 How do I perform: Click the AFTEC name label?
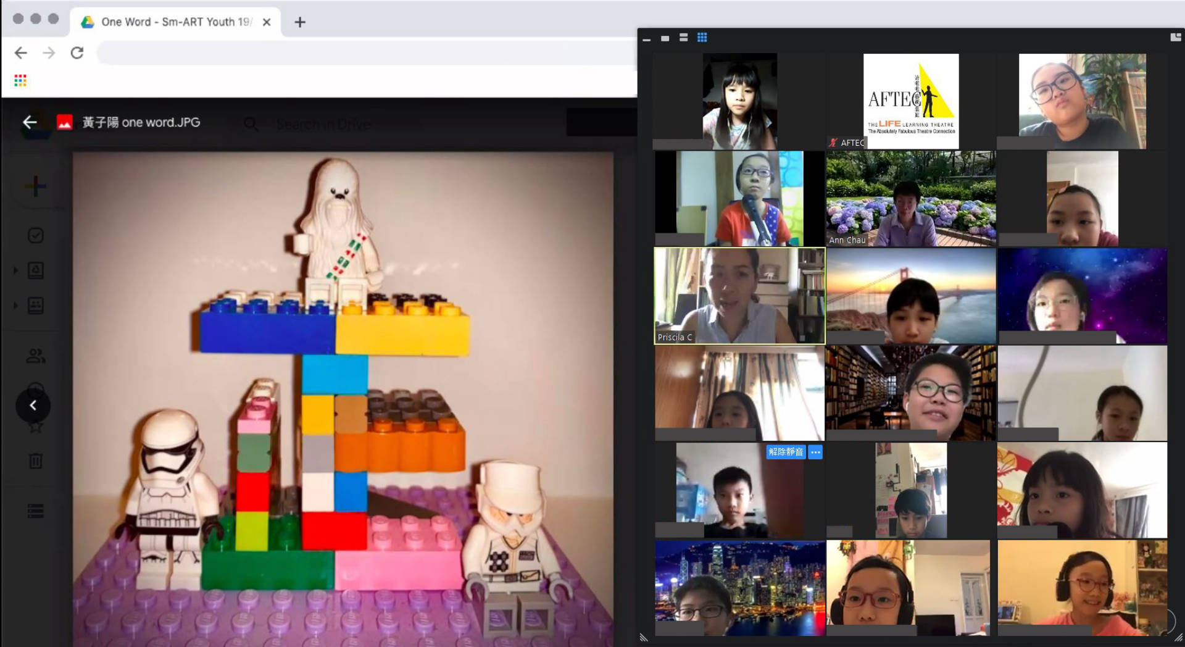[x=852, y=143]
